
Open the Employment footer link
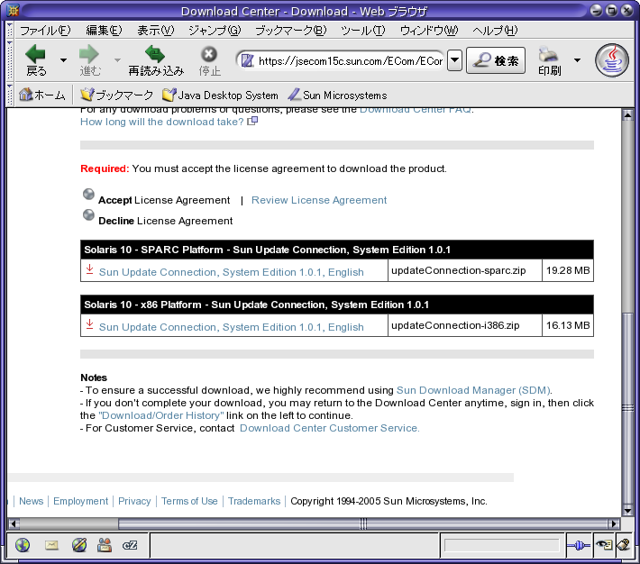coord(80,501)
